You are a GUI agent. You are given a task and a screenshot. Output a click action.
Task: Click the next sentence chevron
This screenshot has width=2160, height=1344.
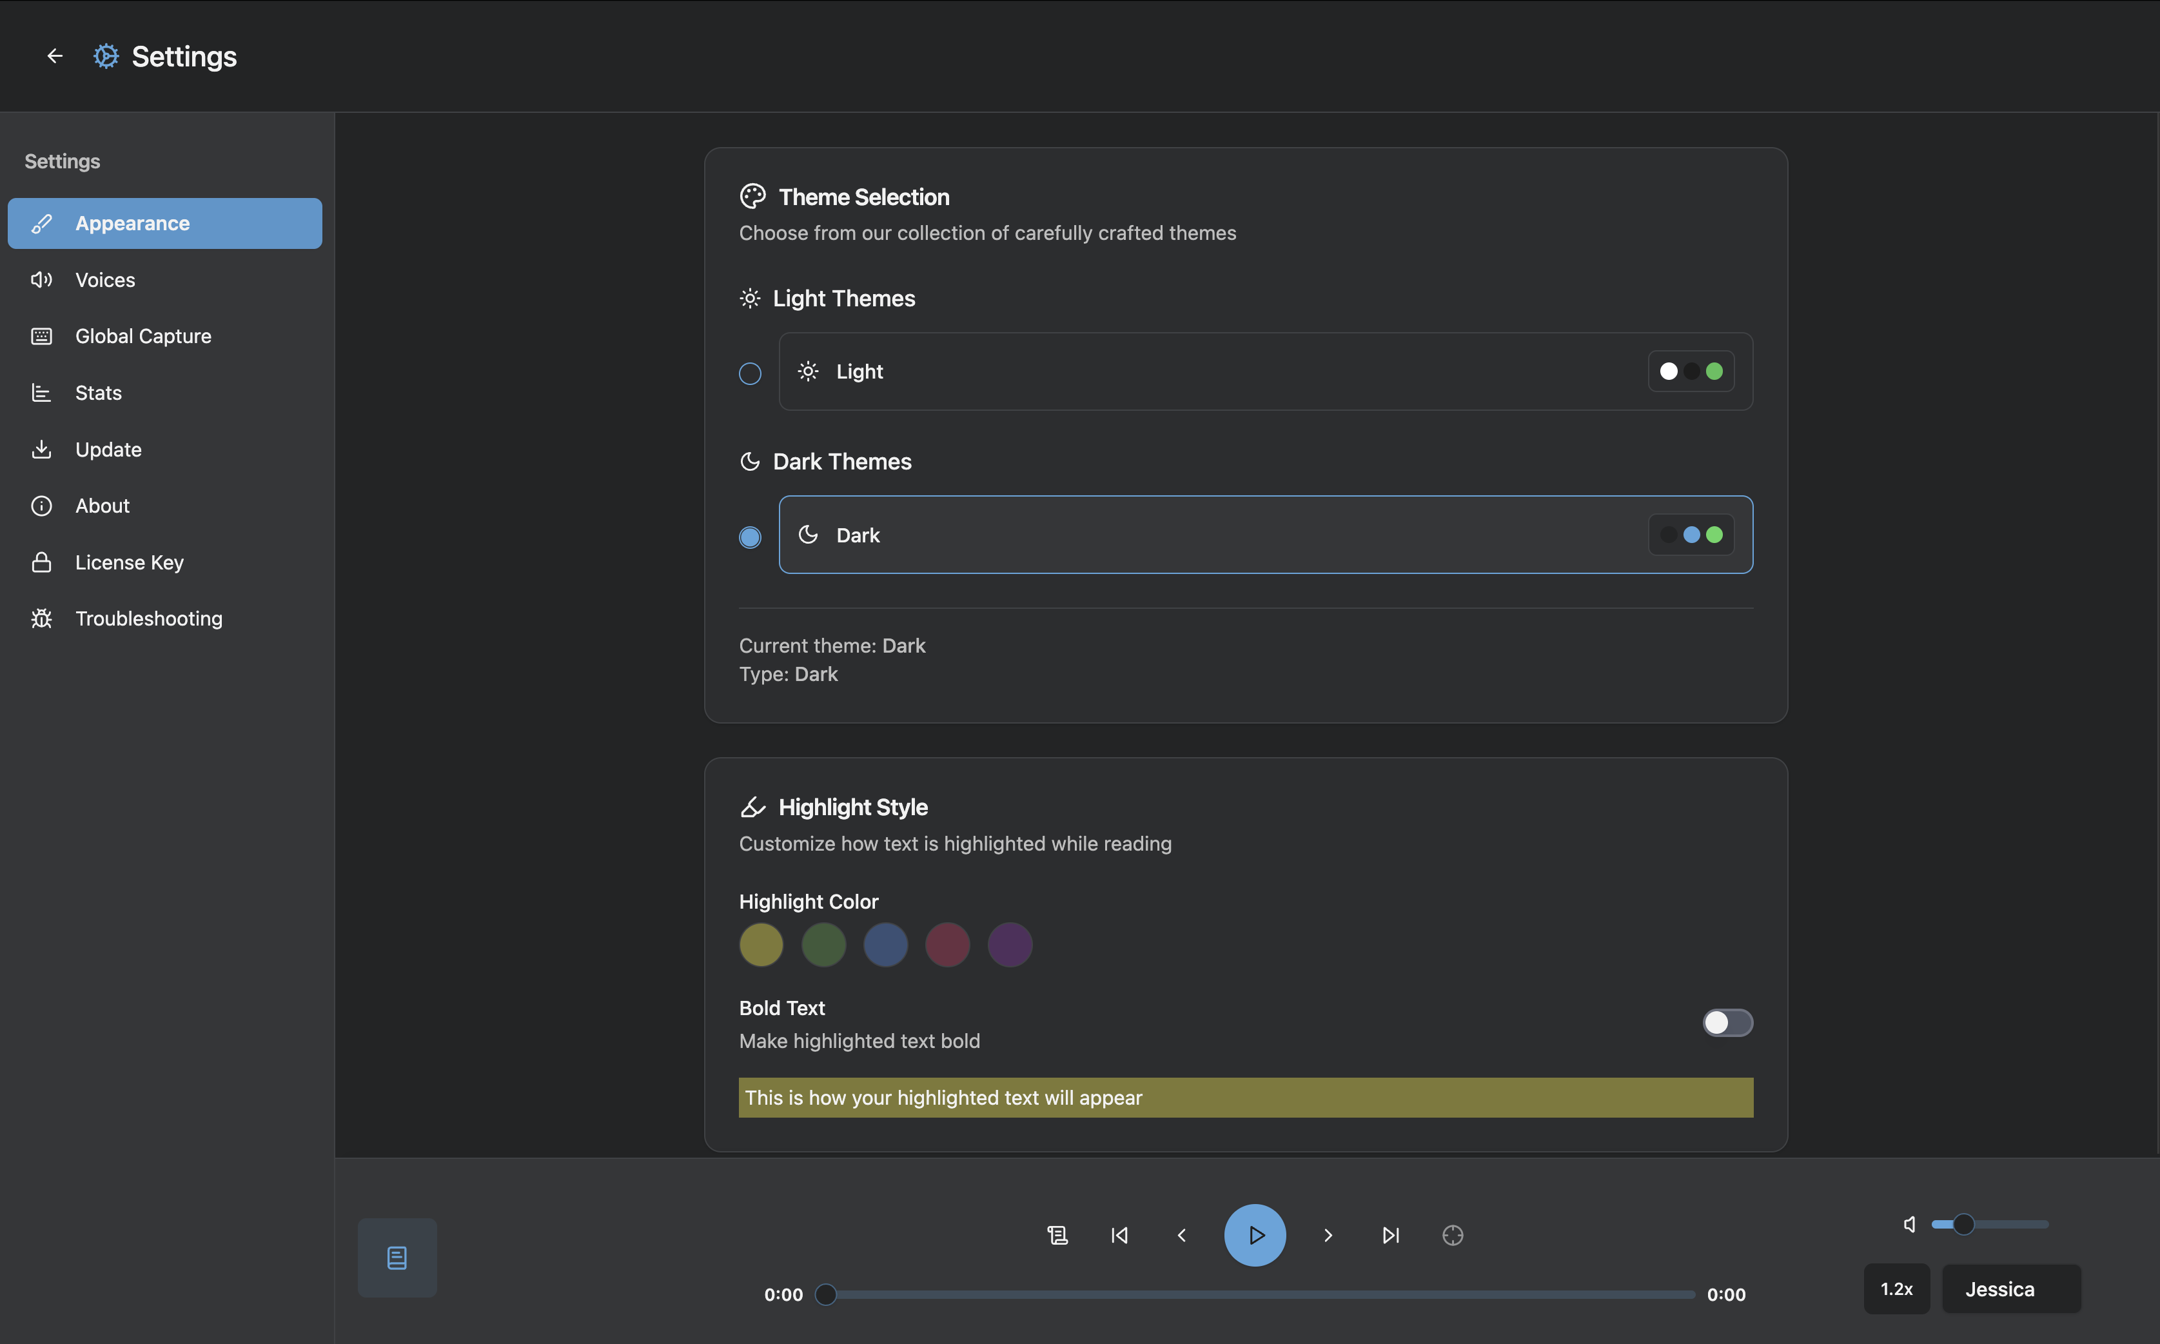pyautogui.click(x=1328, y=1234)
